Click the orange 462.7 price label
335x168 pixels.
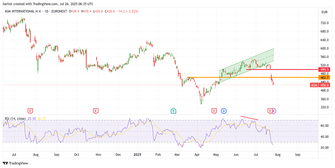pyautogui.click(x=324, y=77)
